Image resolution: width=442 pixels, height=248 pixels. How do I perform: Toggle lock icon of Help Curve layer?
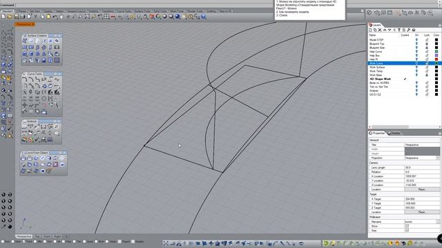[427, 52]
